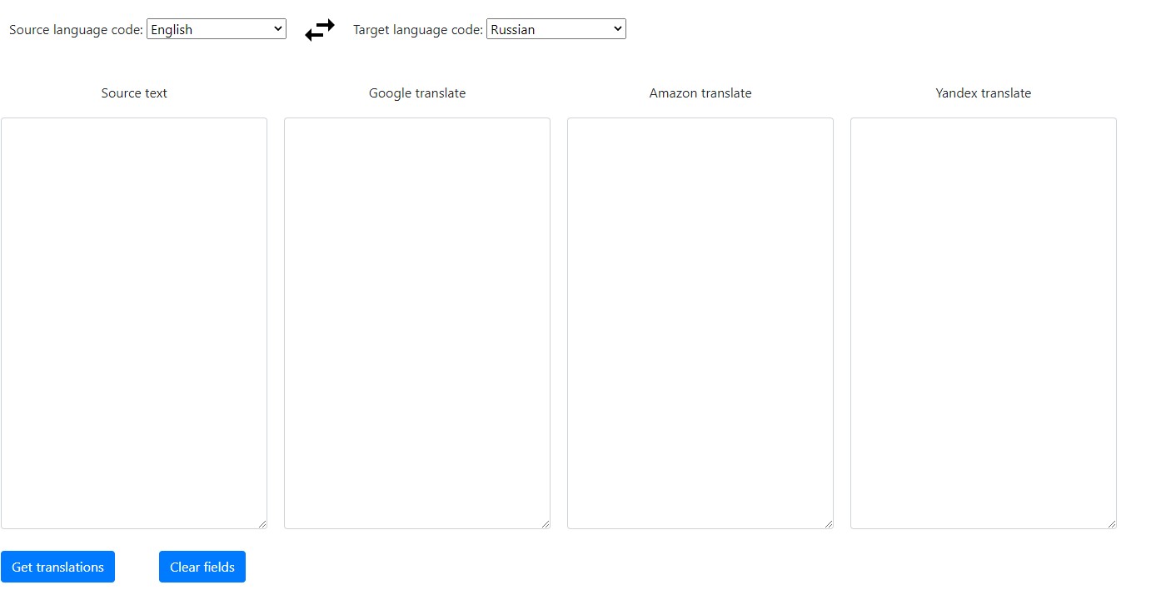Image resolution: width=1166 pixels, height=610 pixels.
Task: Click the Google translate column heading
Action: 417,93
